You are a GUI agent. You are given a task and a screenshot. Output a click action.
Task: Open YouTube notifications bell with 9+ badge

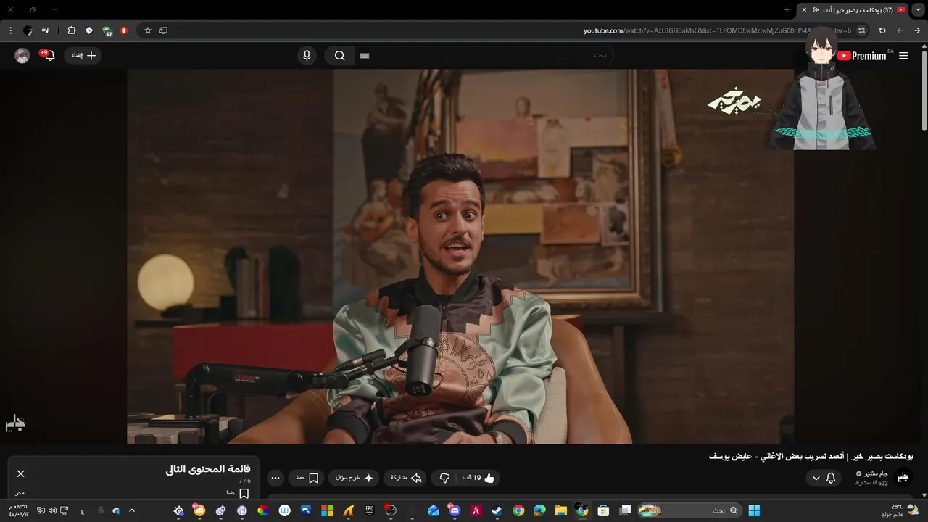49,55
